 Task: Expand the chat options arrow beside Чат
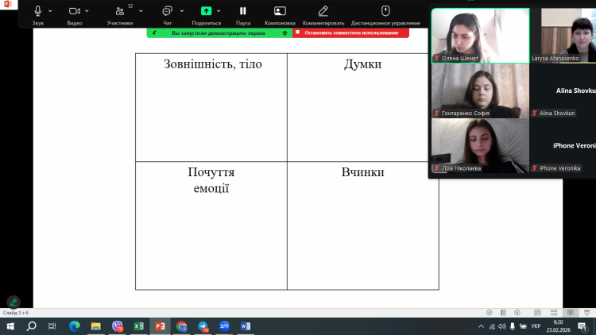pos(180,11)
